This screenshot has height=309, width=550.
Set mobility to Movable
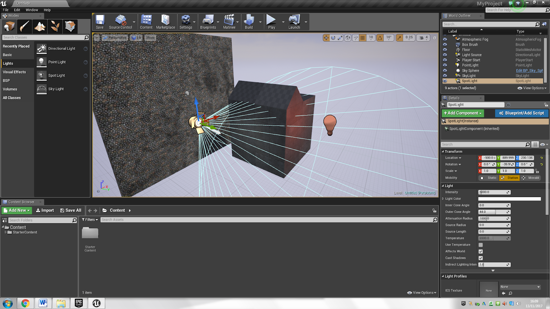pyautogui.click(x=530, y=178)
